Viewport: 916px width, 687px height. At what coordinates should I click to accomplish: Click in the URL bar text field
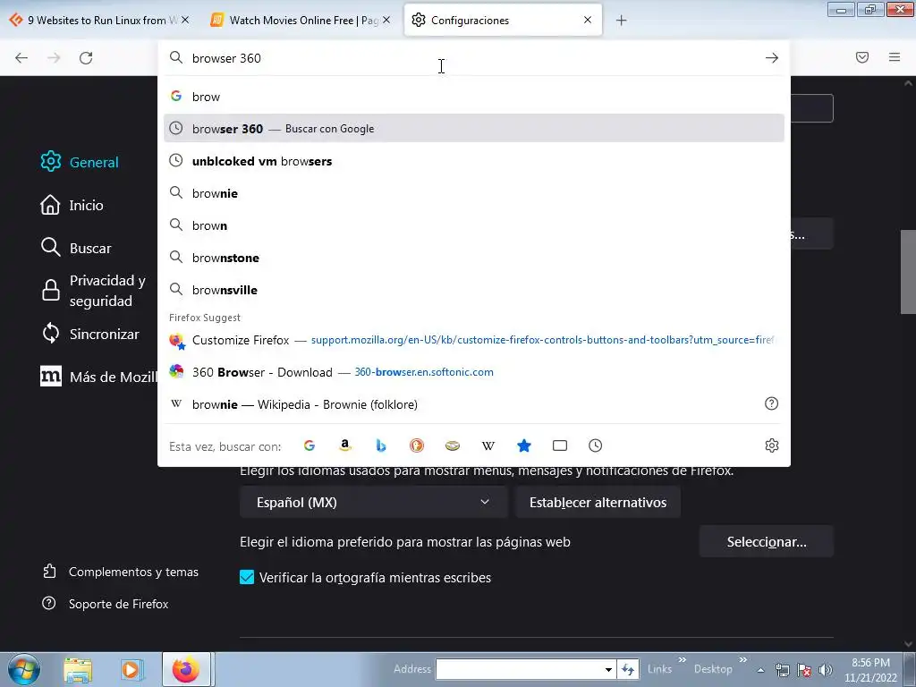[473, 58]
